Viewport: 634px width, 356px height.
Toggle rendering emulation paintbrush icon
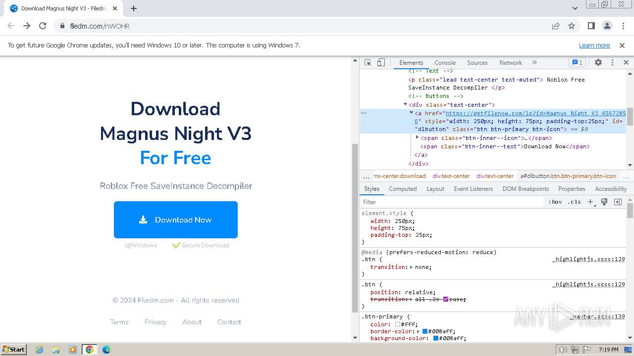[x=604, y=202]
